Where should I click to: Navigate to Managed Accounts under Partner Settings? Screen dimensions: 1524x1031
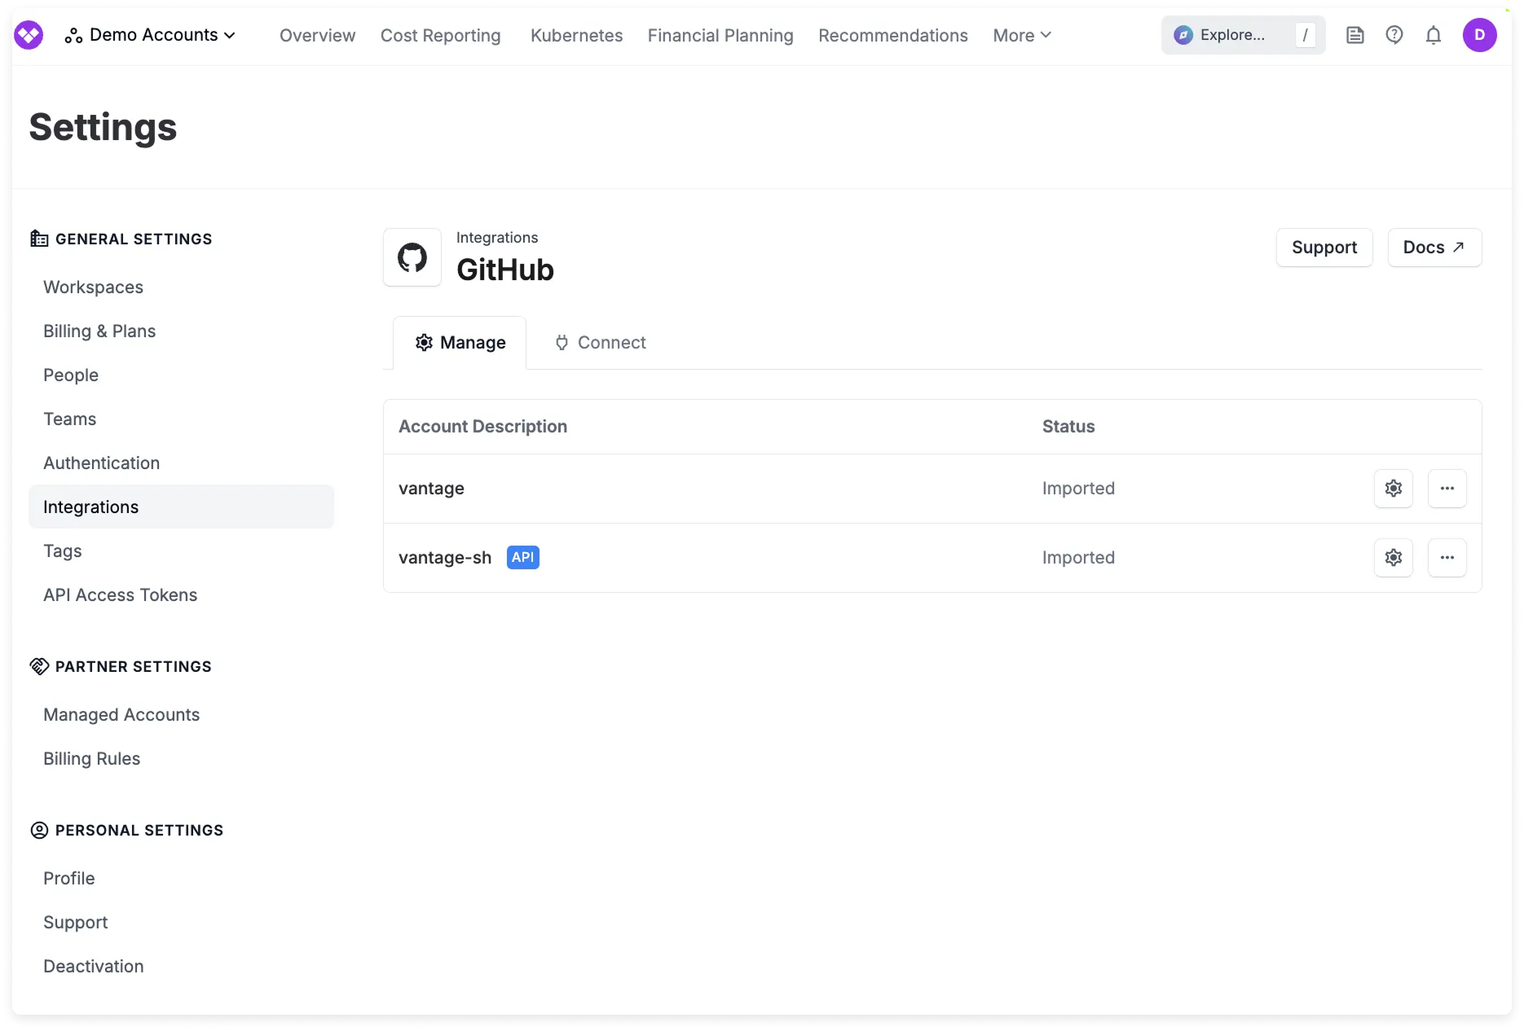[121, 714]
